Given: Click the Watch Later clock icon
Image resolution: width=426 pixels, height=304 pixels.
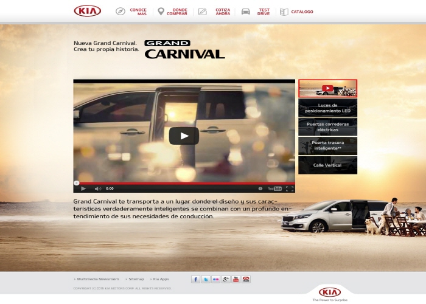Looking at the screenshot, I should pyautogui.click(x=260, y=188).
